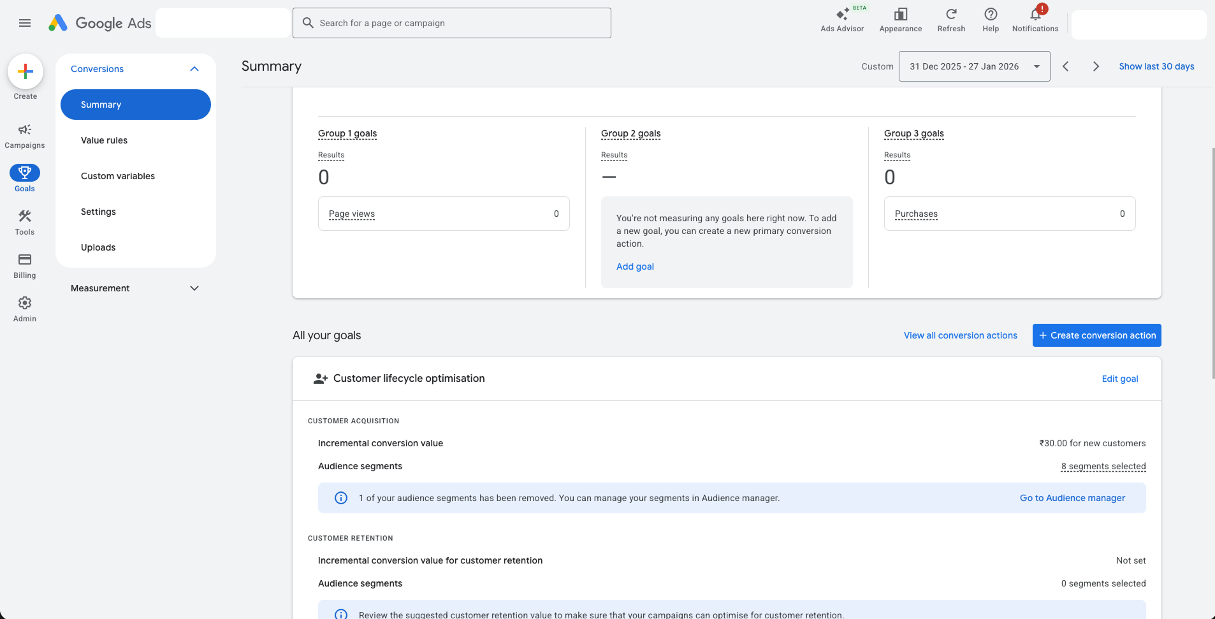Viewport: 1215px width, 619px height.
Task: Open Custom variables page
Action: [x=117, y=176]
